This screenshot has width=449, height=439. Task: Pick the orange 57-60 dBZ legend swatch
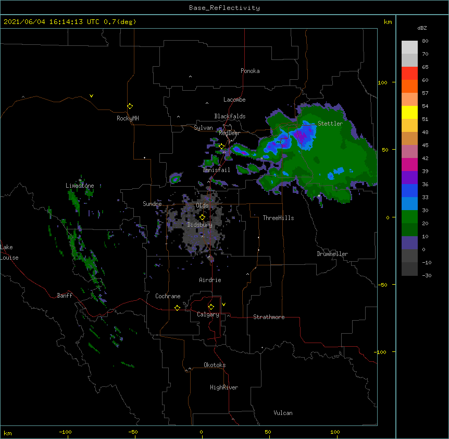click(x=409, y=86)
